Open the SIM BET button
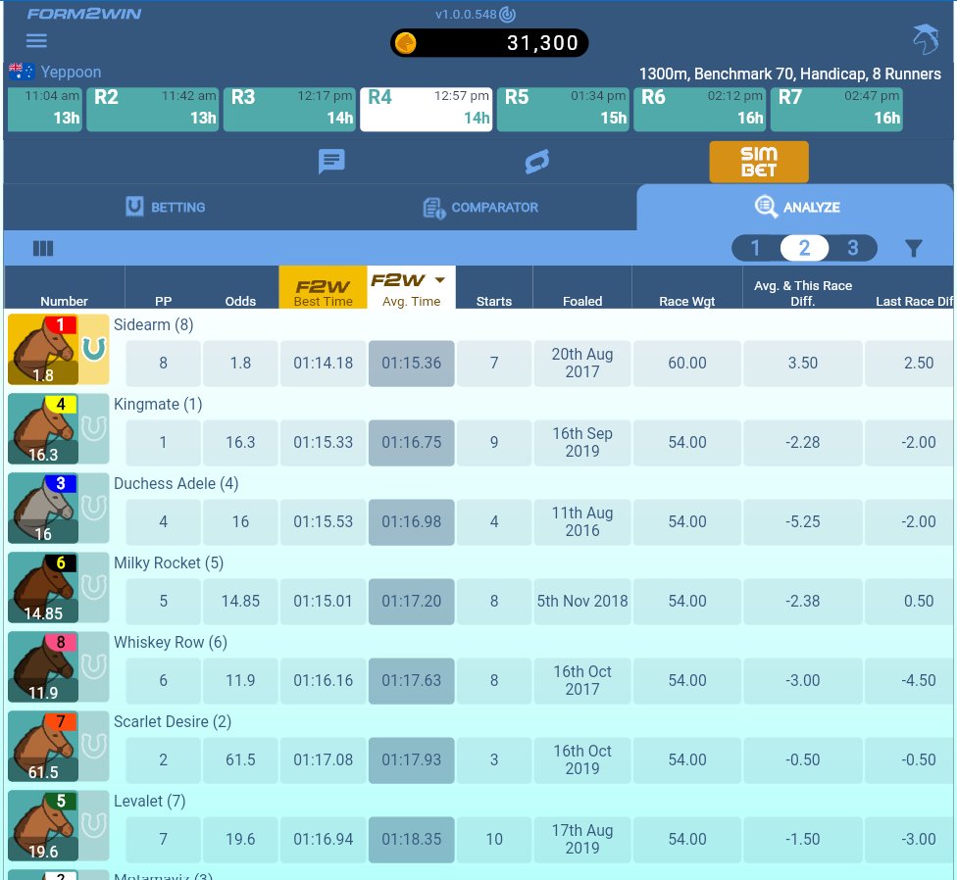The height and width of the screenshot is (880, 957). tap(759, 162)
